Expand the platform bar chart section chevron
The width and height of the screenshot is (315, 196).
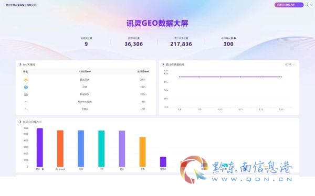(x=20, y=122)
